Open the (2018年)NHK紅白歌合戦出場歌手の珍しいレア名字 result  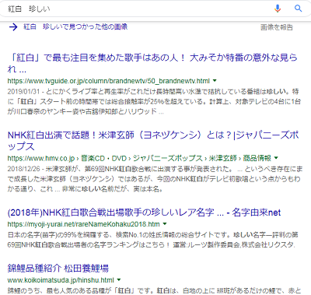144,212
